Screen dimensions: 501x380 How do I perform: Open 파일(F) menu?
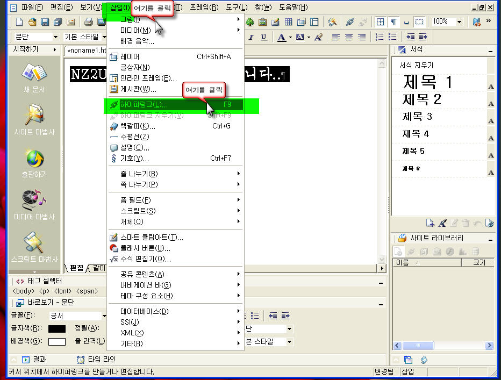click(x=32, y=7)
